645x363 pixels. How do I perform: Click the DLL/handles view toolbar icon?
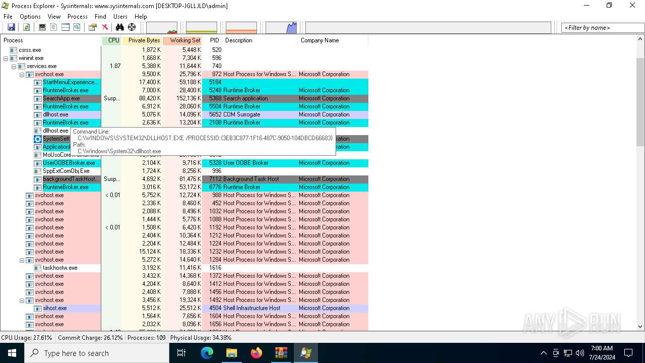(x=77, y=27)
